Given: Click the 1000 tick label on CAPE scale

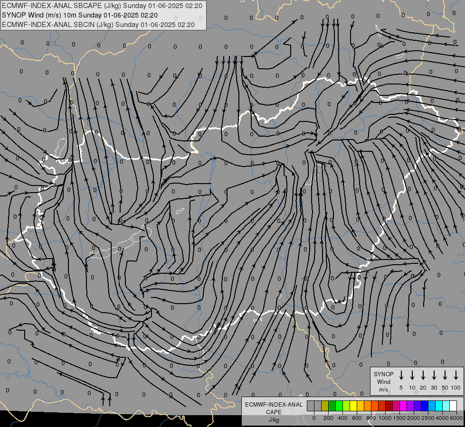Looking at the screenshot, I should click(x=385, y=418).
